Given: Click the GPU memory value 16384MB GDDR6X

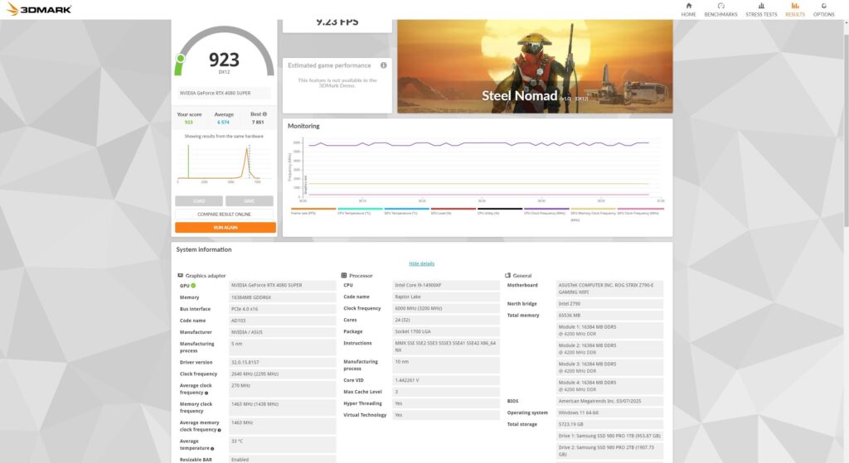Looking at the screenshot, I should (x=282, y=297).
